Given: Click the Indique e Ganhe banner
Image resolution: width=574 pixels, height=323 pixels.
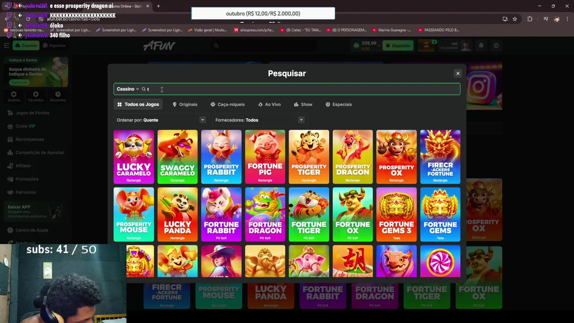Looking at the screenshot, I should point(36,72).
